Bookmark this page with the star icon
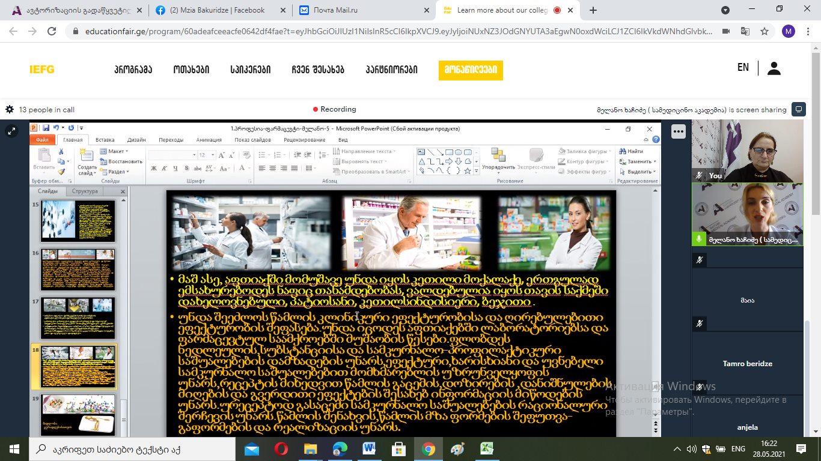 (x=765, y=31)
